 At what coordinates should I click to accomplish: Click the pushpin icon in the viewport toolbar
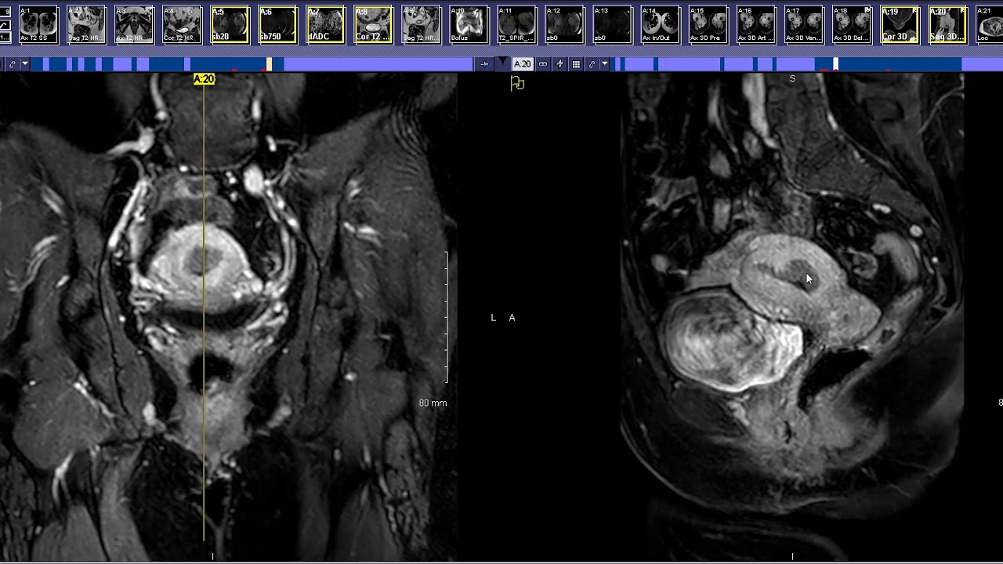pos(484,64)
